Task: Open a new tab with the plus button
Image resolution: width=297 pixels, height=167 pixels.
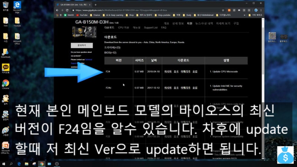Action: point(95,5)
